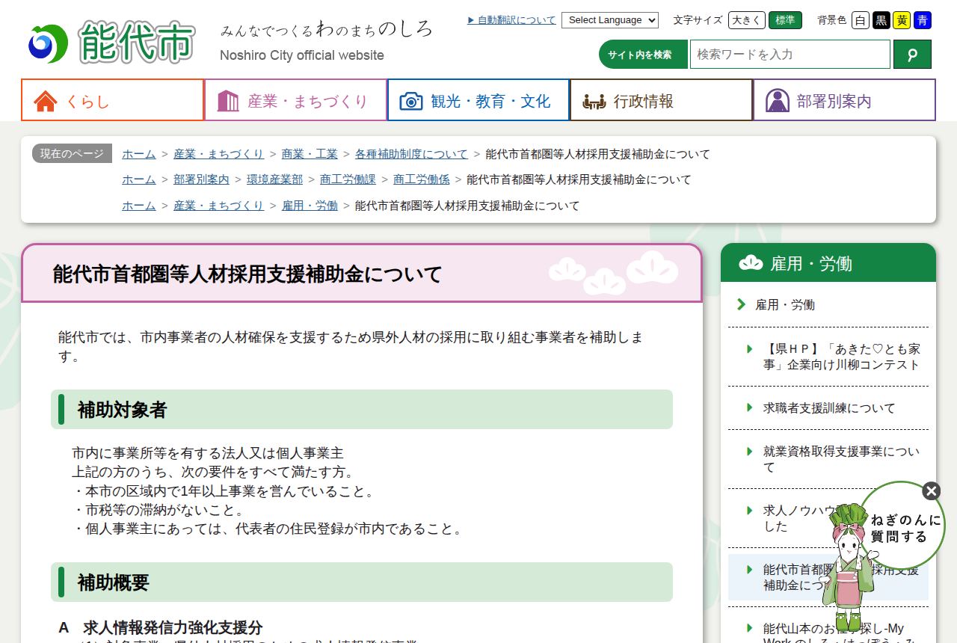Screen dimensions: 957x643
Task: Open sidebar 雇用・労働 top link
Action: [785, 305]
